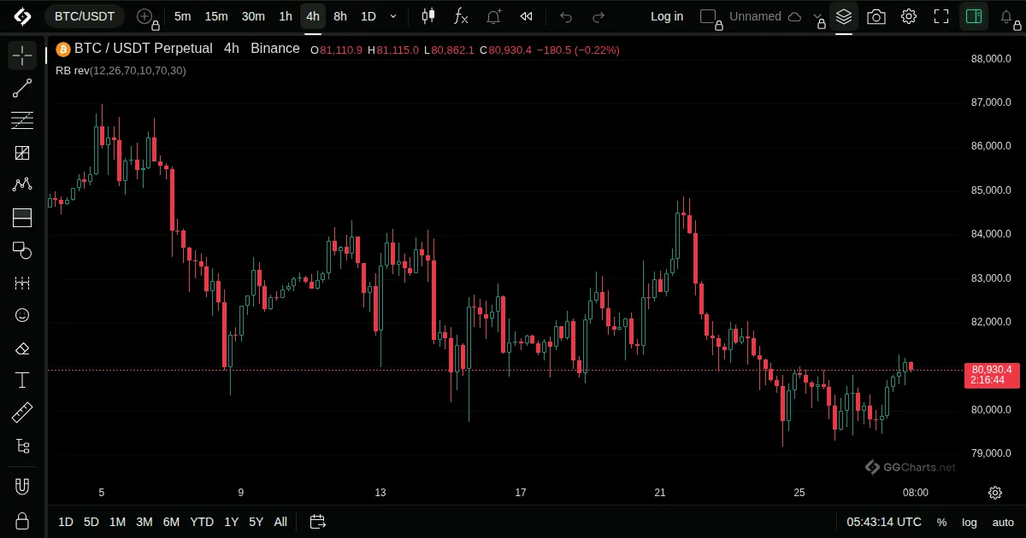Screen dimensions: 1026x538
Task: Redo the last action
Action: click(598, 16)
